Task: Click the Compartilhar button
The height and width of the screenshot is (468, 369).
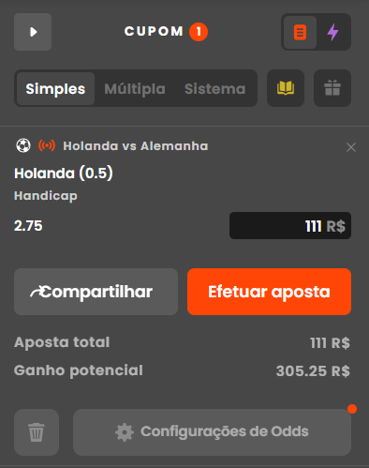Action: 96,292
